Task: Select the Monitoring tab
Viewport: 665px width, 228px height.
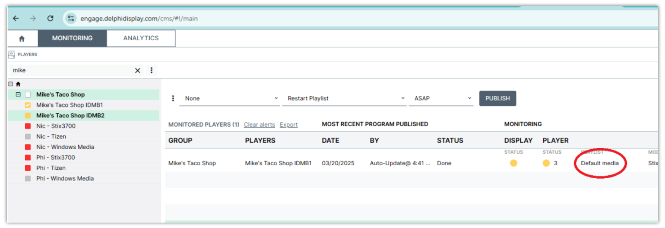Action: [x=72, y=39]
